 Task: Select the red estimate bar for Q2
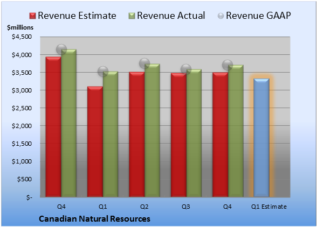pos(137,134)
